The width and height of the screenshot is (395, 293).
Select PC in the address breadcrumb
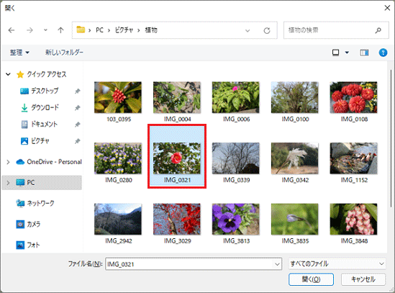[x=99, y=30]
